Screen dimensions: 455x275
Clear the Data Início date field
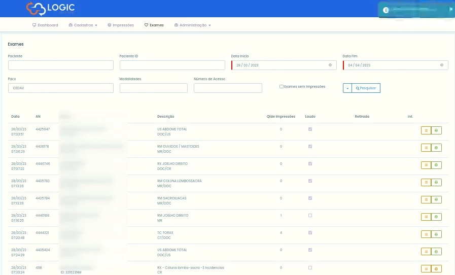[x=330, y=65]
